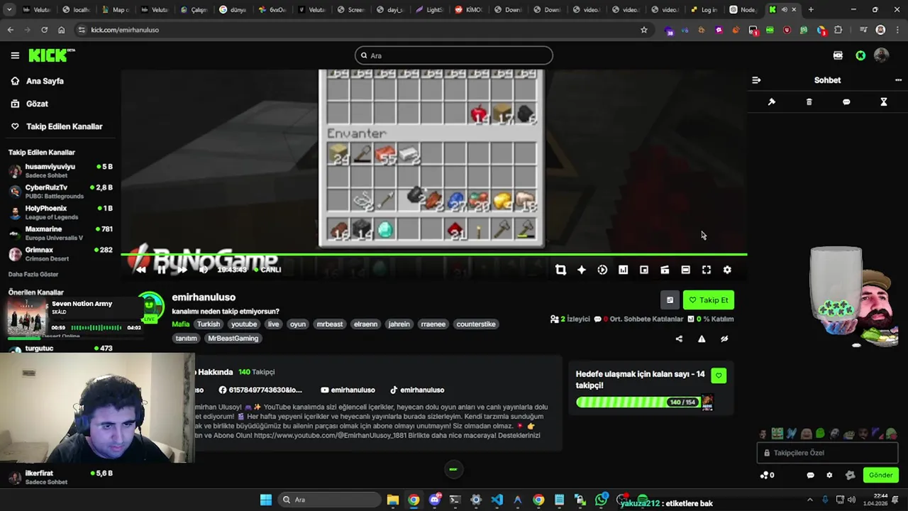Image resolution: width=908 pixels, height=511 pixels.
Task: Open the user avatar in Kick header
Action: (x=882, y=55)
